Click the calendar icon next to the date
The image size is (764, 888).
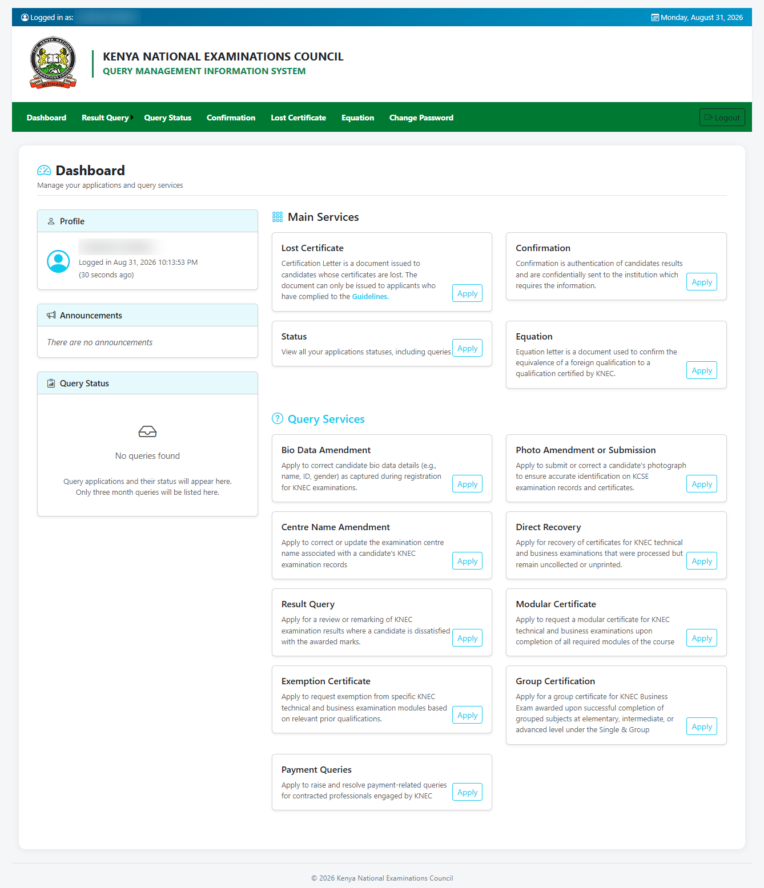(x=655, y=18)
